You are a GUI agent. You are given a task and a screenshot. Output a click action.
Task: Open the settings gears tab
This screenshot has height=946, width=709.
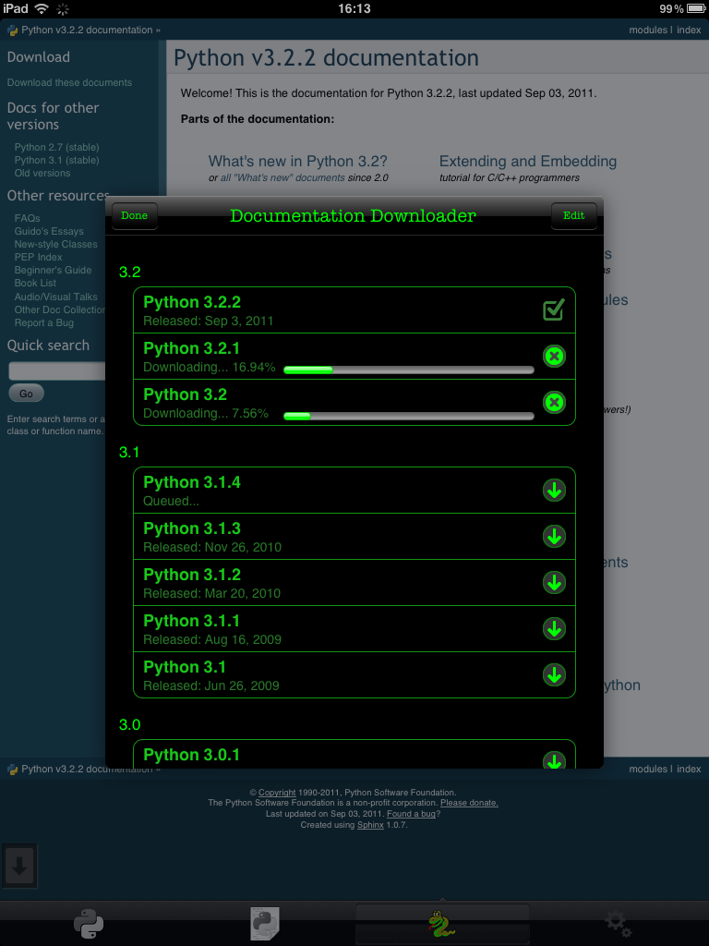[619, 923]
